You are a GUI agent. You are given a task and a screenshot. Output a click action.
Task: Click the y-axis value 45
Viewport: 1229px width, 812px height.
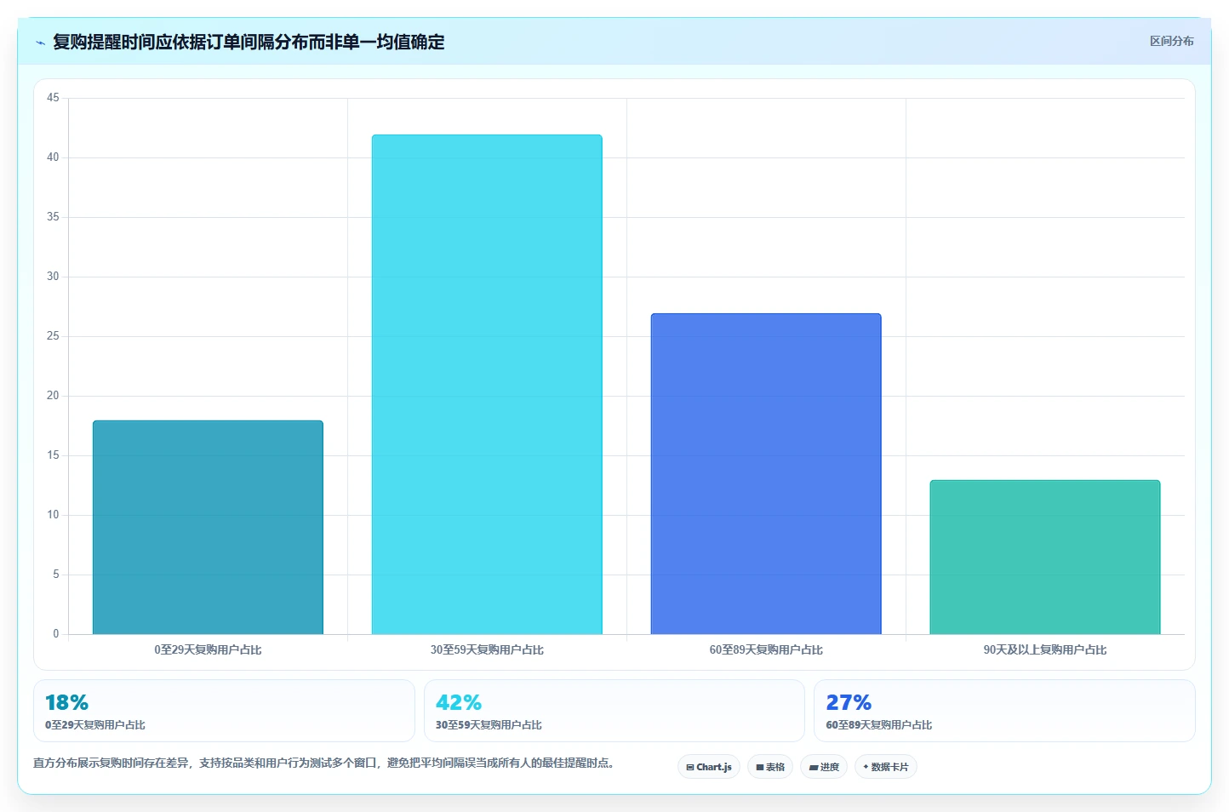(x=53, y=98)
